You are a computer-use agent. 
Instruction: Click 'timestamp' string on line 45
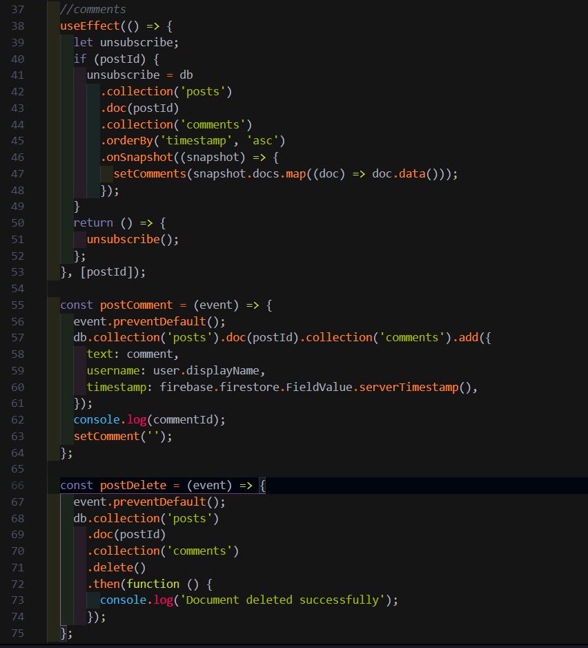pos(196,140)
